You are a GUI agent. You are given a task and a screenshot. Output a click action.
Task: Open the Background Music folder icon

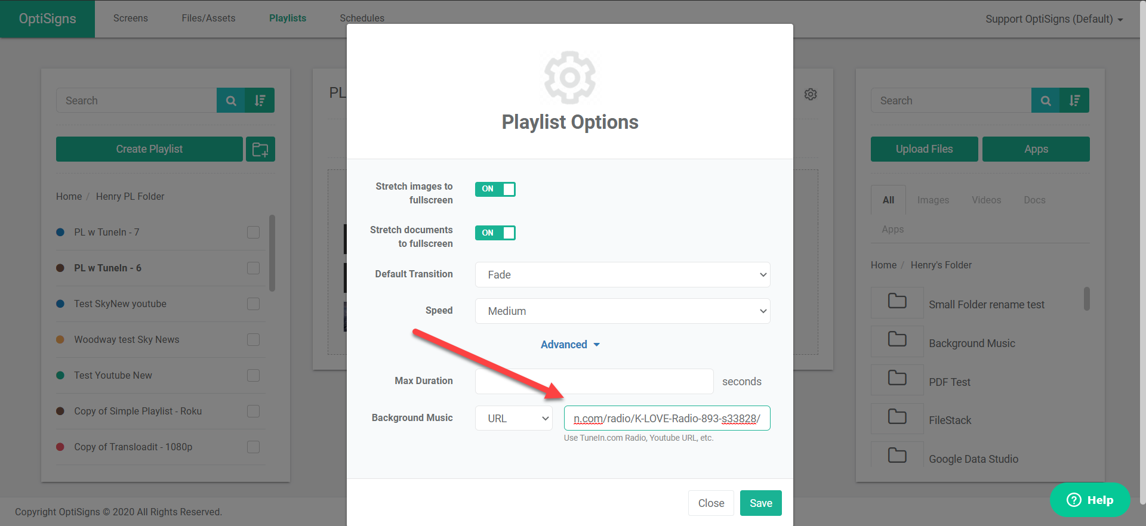click(x=897, y=340)
